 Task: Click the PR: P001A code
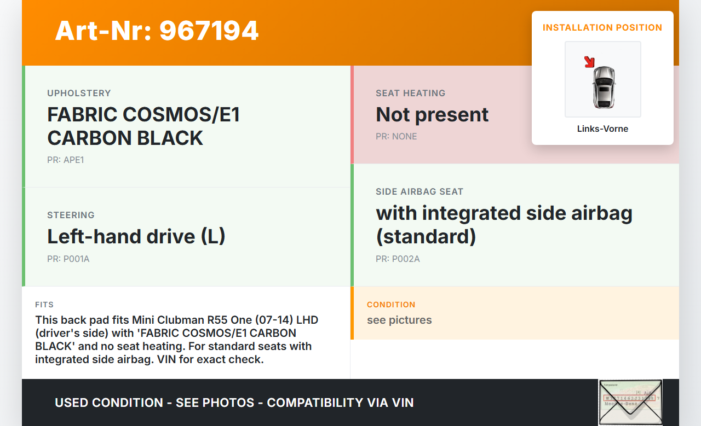coord(68,259)
